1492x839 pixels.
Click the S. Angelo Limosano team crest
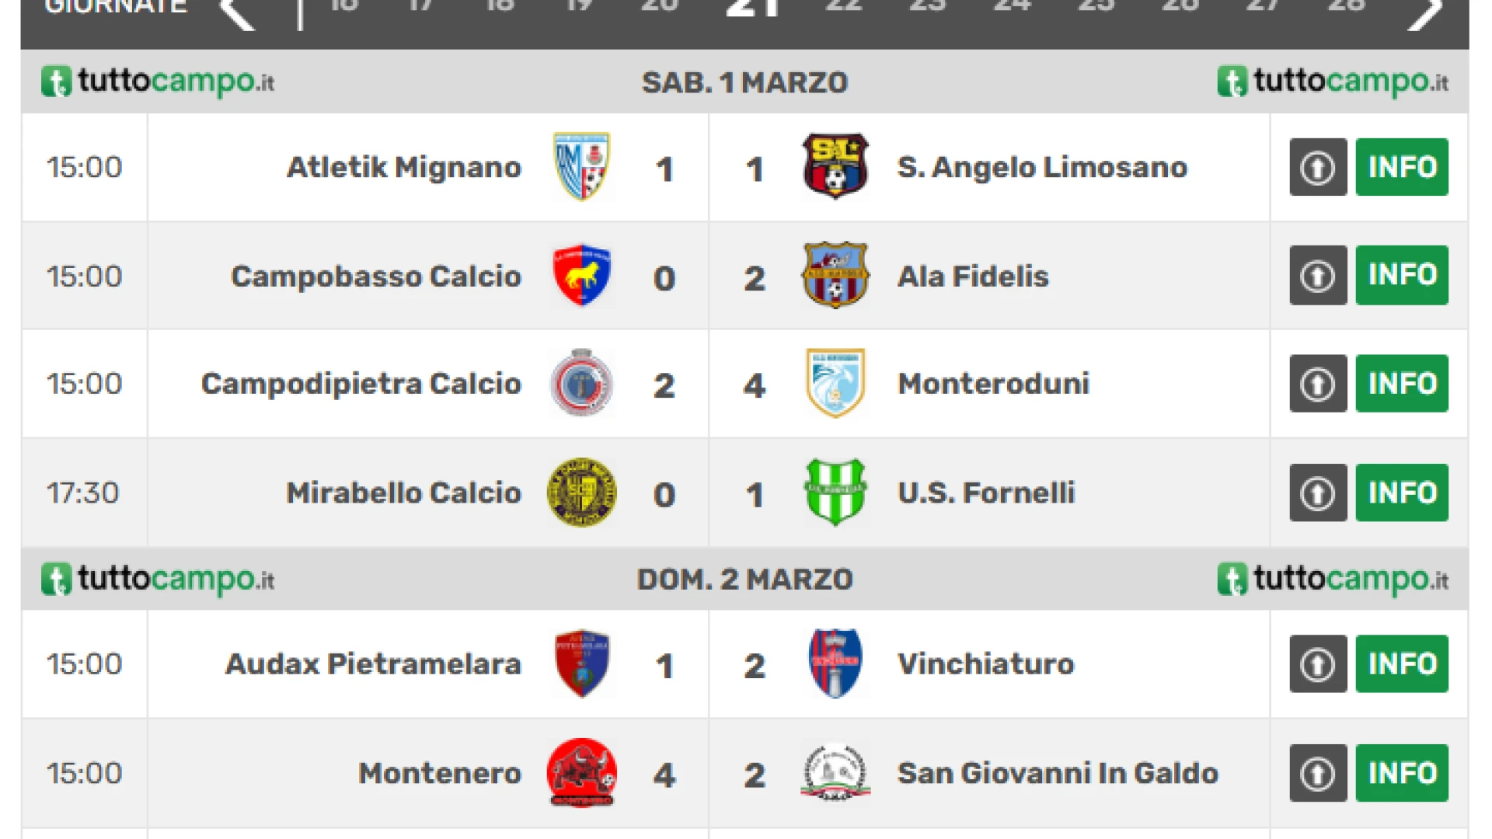coord(835,166)
